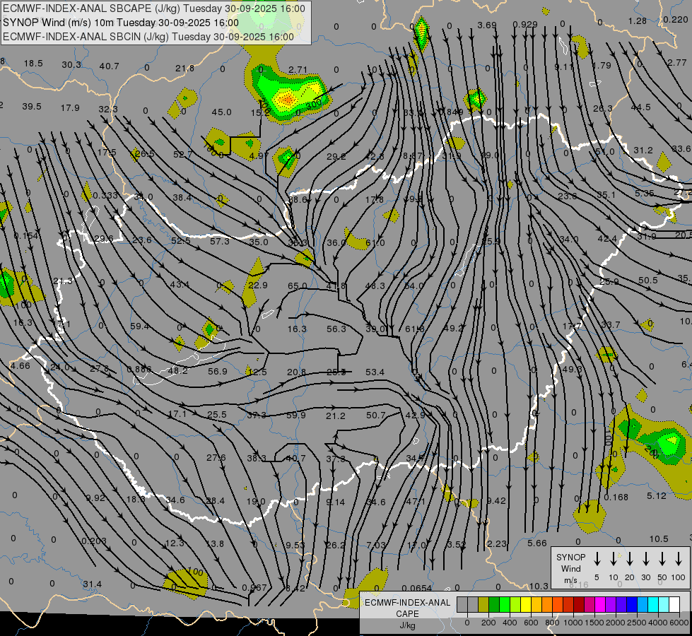
Task: Click the 61.0 value on the map
Action: pos(375,243)
